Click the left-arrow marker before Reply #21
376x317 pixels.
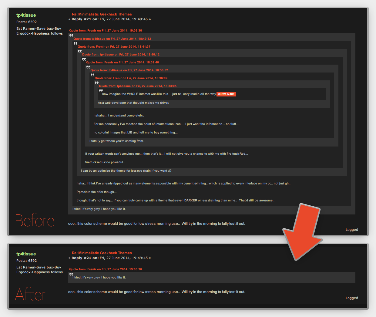[69, 19]
